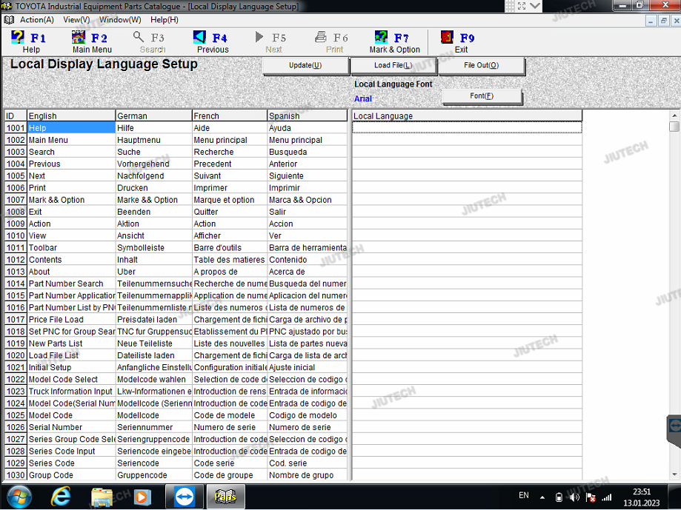Open the Window(W) menu

(x=120, y=20)
